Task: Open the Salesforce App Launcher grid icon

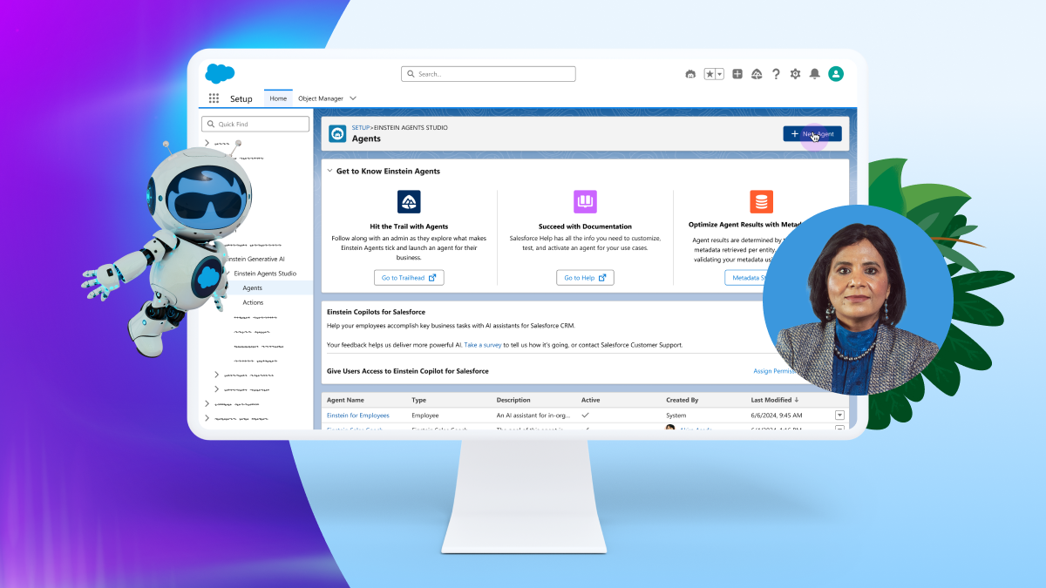Action: click(x=214, y=98)
